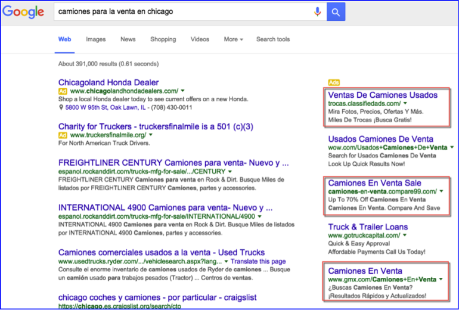The image size is (459, 310).
Task: Open INTERNATIONAL 4900 Camiones para venta result
Action: tap(165, 208)
